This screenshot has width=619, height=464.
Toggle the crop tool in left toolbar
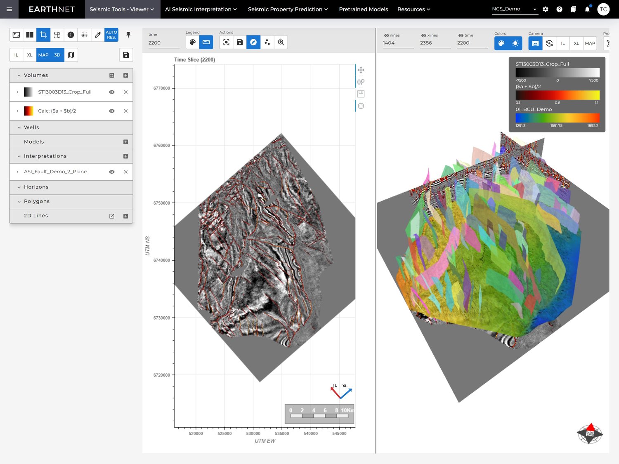[43, 35]
